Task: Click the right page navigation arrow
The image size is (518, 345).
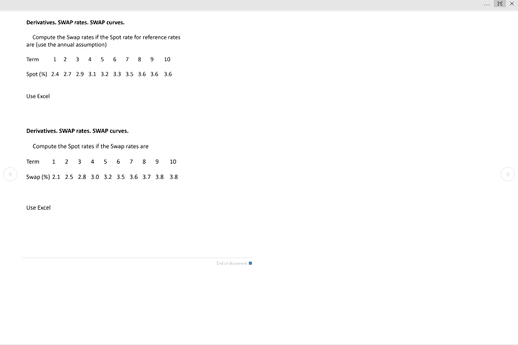Action: coord(508,174)
